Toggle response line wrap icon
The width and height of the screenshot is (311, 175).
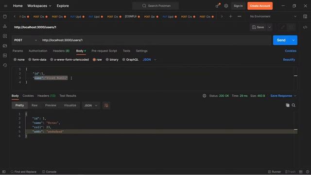(106, 105)
